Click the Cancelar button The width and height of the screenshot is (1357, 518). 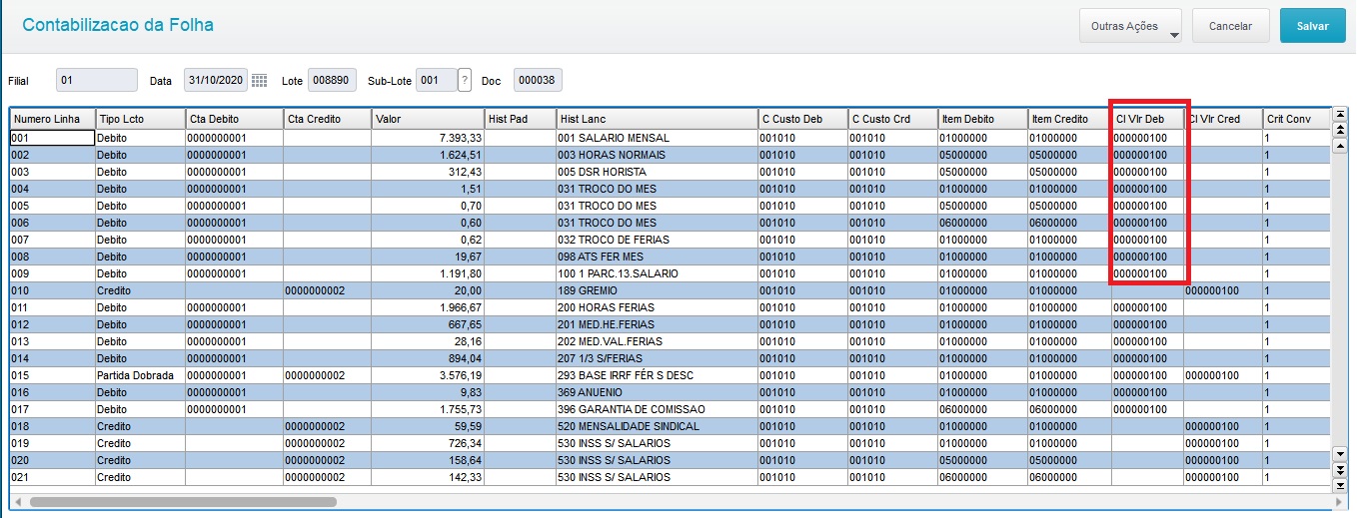coord(1230,26)
